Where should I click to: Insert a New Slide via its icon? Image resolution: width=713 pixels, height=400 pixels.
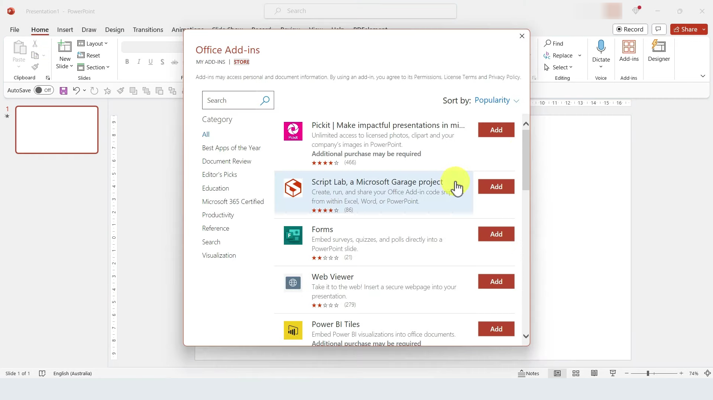click(65, 47)
